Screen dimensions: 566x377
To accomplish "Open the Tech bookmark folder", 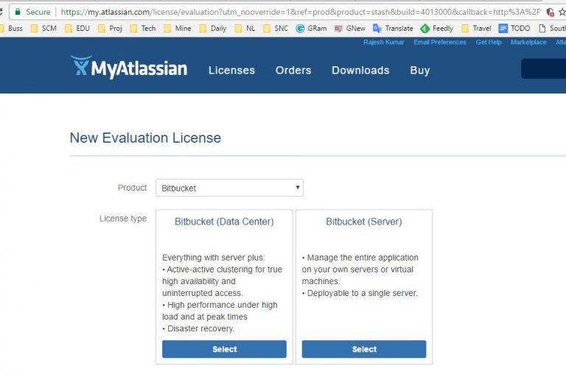I will (x=143, y=28).
